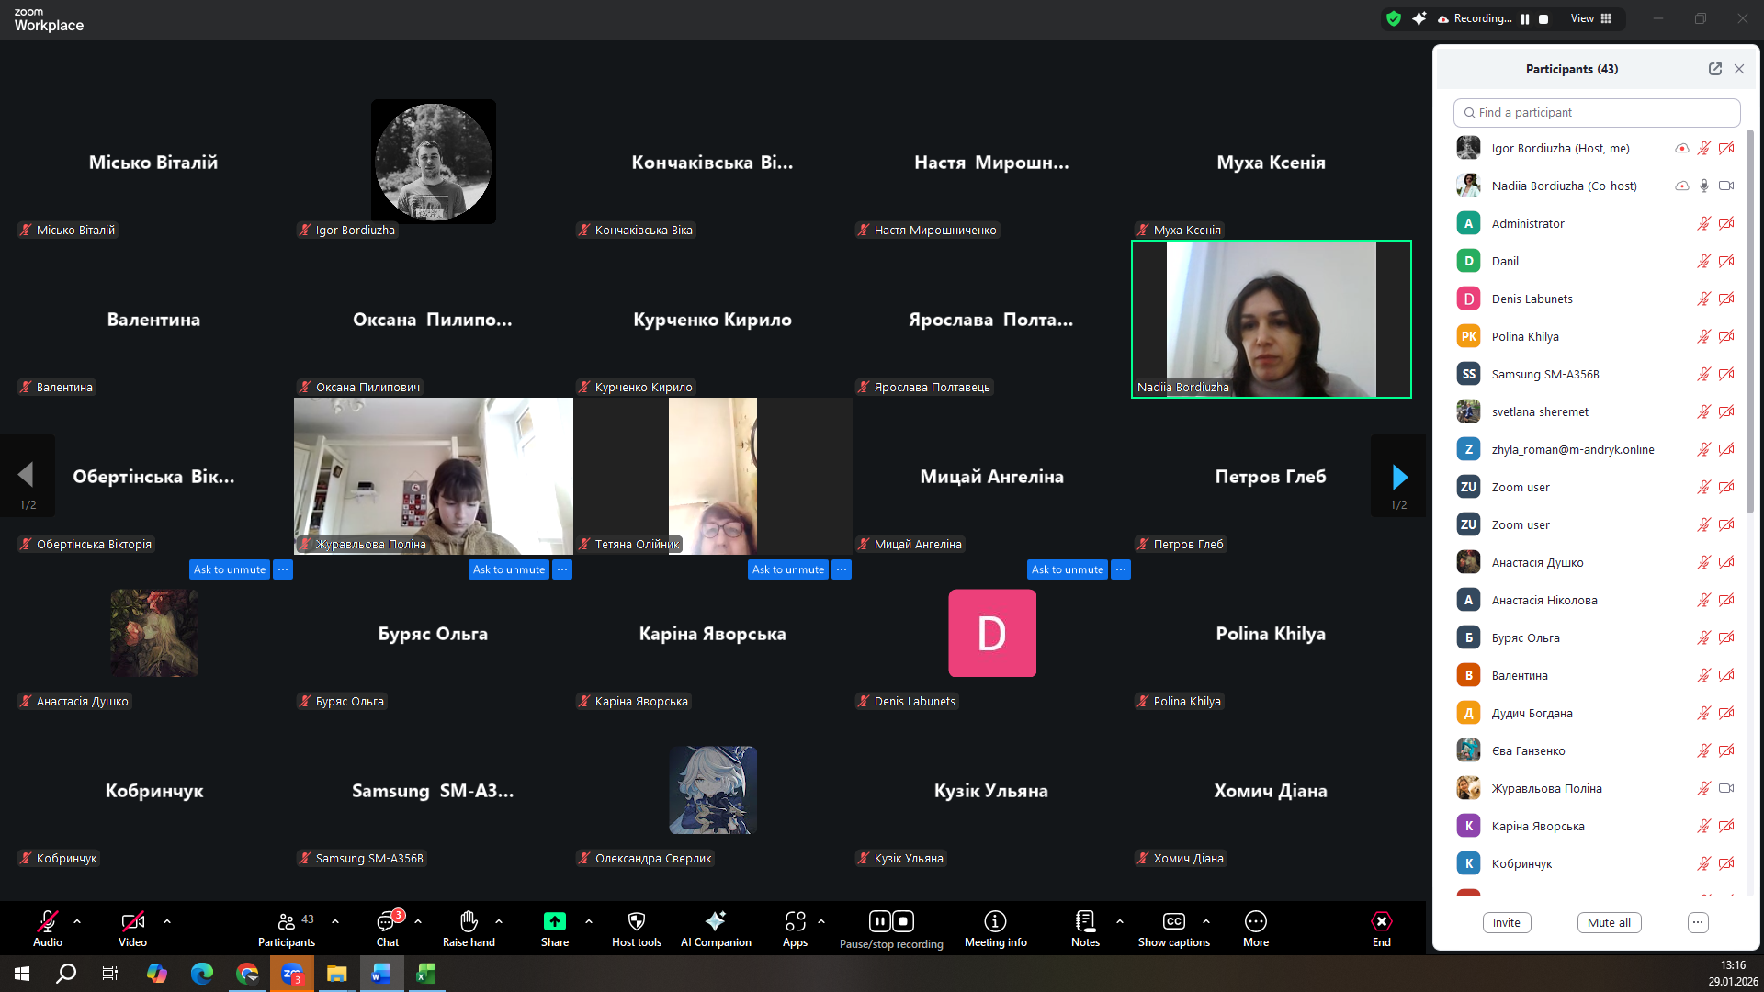Pop out the Participants panel

point(1714,69)
